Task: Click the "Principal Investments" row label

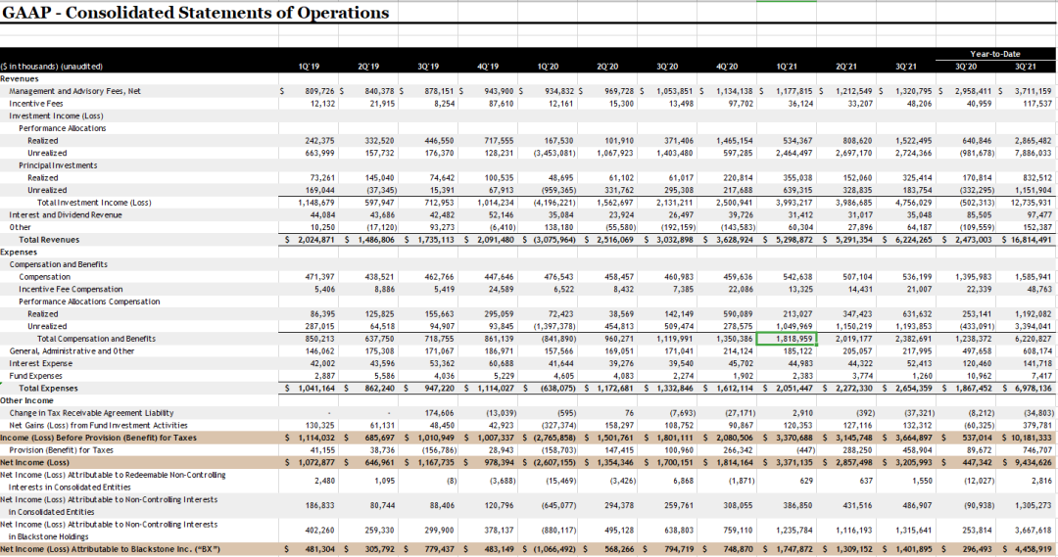Action: click(58, 165)
